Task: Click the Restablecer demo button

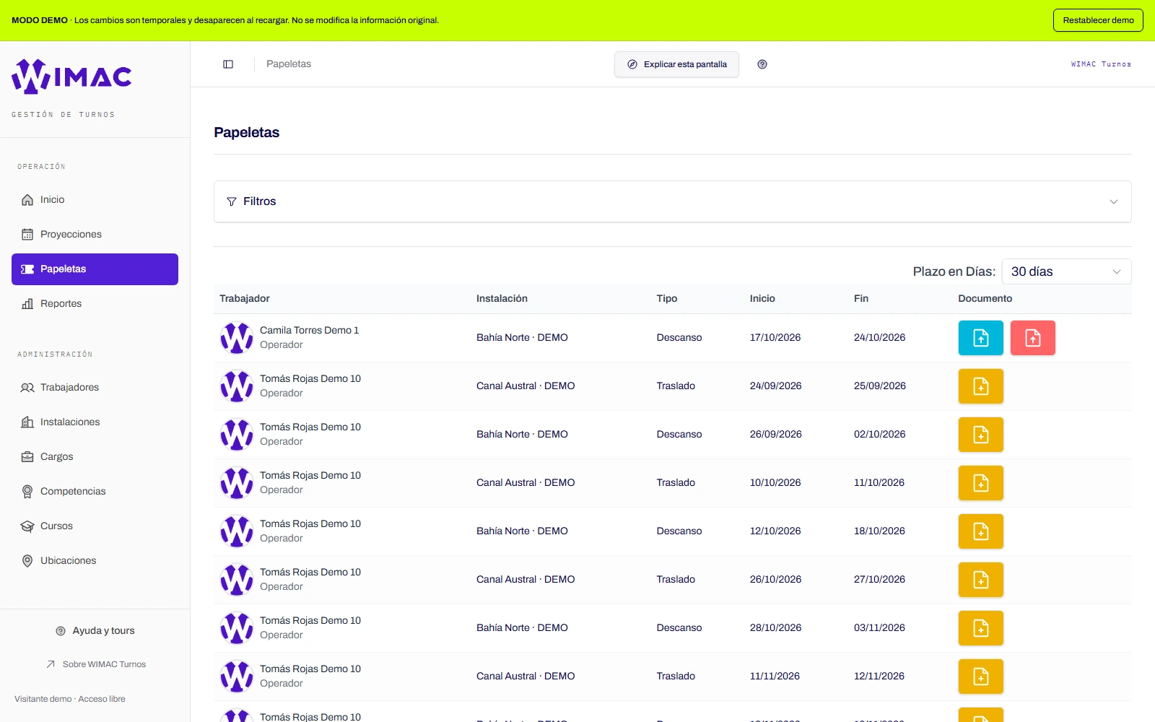Action: pos(1098,20)
